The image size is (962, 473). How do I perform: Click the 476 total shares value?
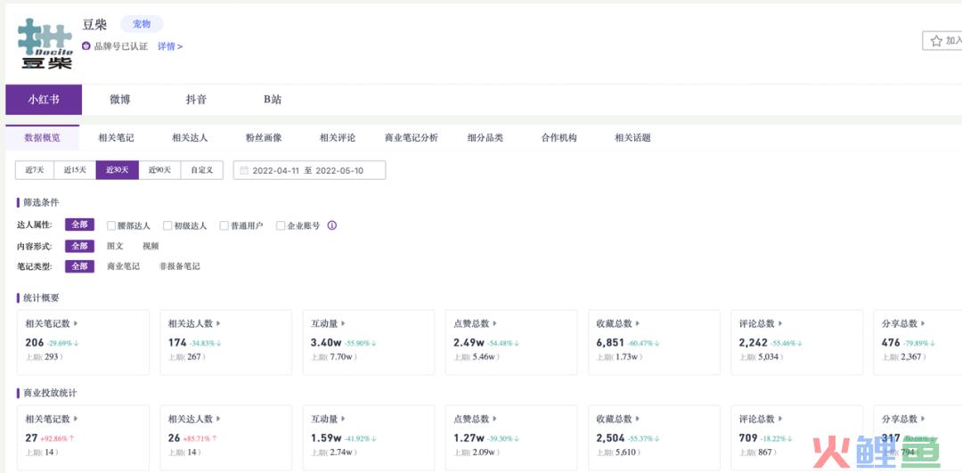(x=891, y=342)
